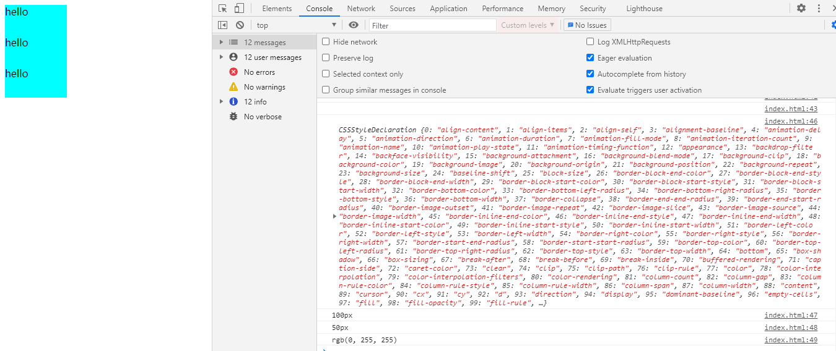
Task: Check the Preserve log option
Action: tap(326, 57)
